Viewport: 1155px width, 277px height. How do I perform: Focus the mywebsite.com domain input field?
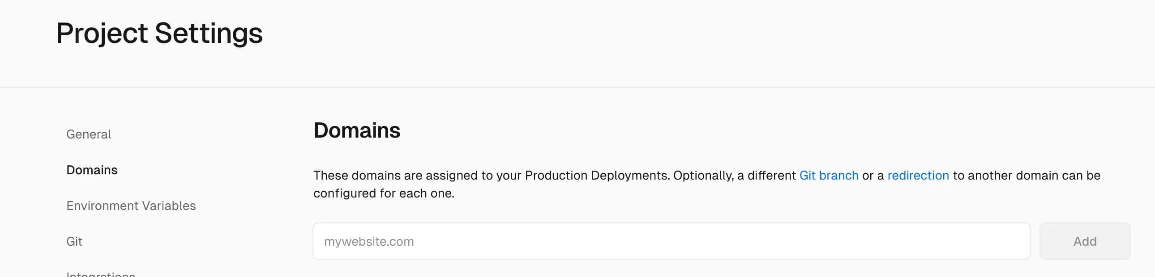pyautogui.click(x=671, y=242)
